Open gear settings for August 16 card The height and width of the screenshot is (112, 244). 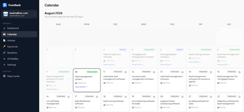click(69, 97)
